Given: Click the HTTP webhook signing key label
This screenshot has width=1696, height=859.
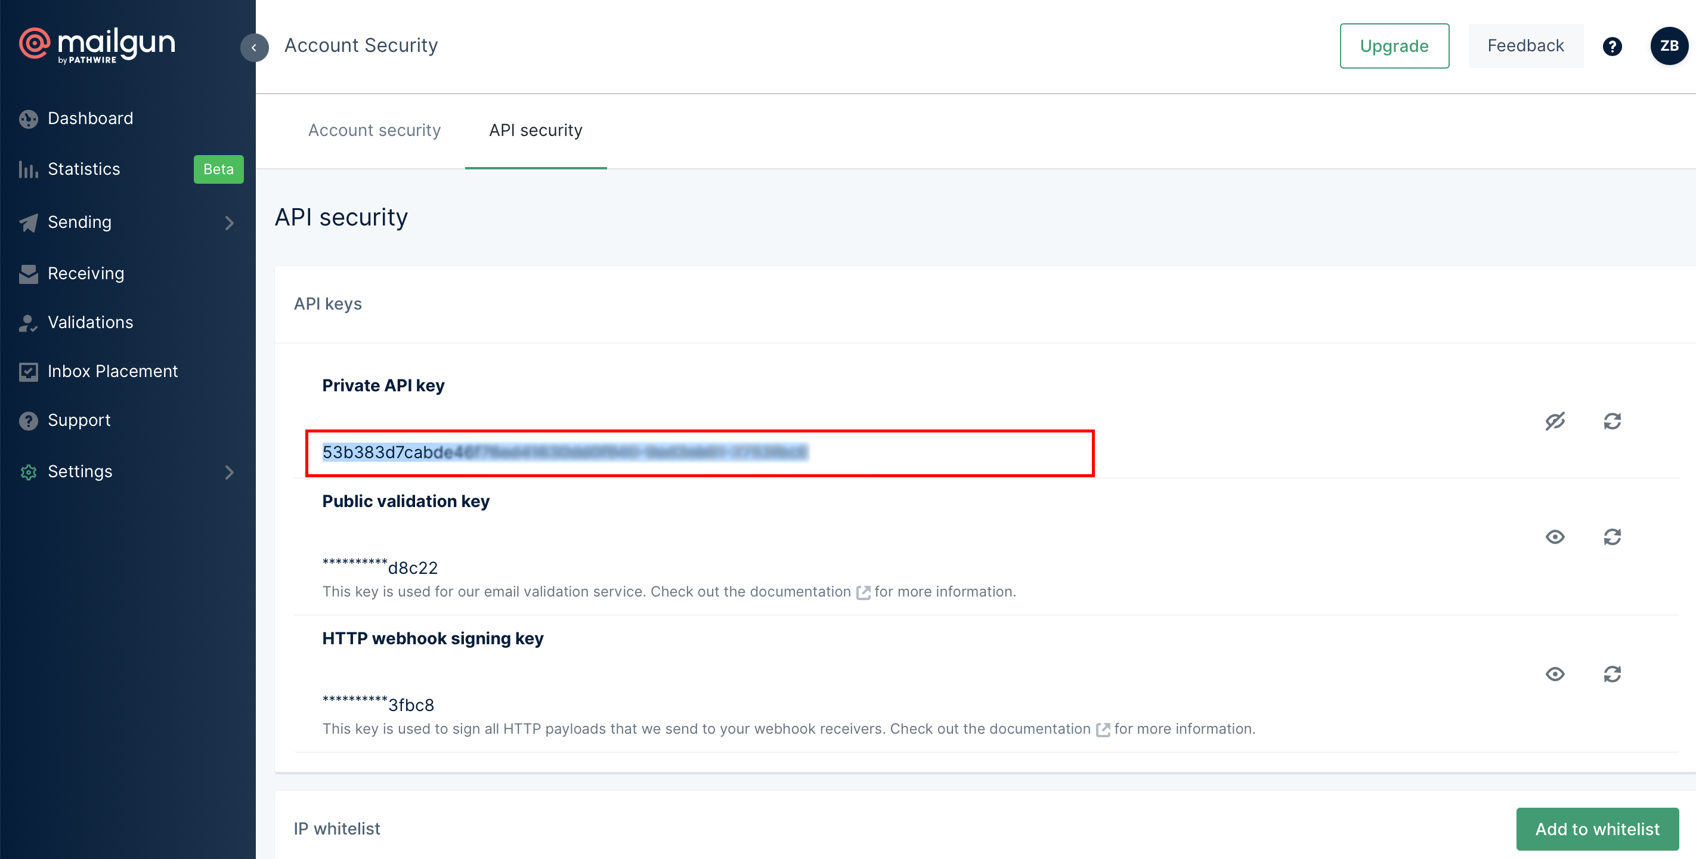Looking at the screenshot, I should 432,638.
